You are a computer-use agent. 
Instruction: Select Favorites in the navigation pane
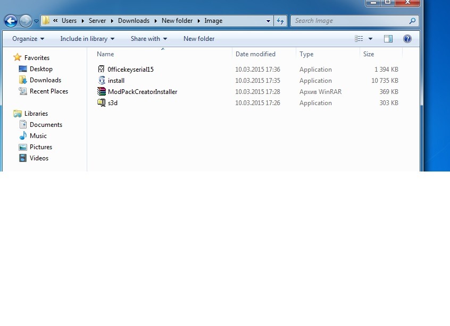tap(37, 57)
